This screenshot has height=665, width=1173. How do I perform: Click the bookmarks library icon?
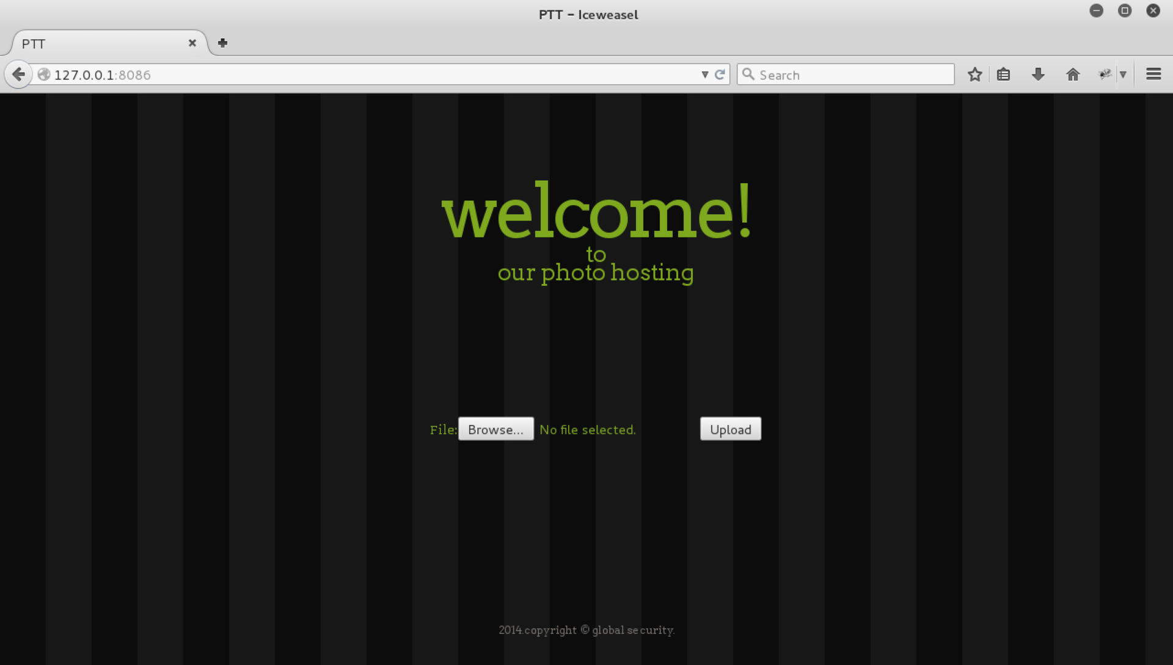click(1003, 74)
